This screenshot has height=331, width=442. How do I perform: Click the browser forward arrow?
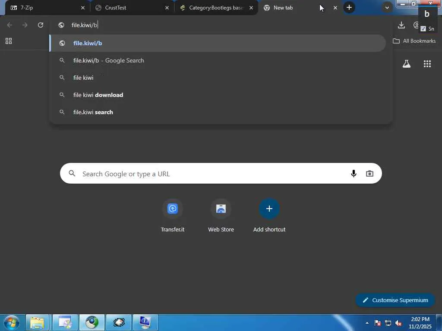tap(25, 25)
